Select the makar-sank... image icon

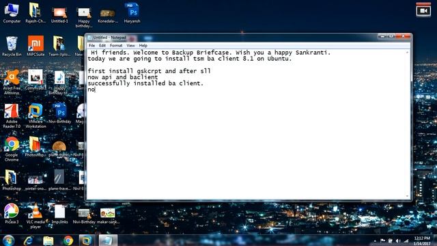tap(108, 216)
